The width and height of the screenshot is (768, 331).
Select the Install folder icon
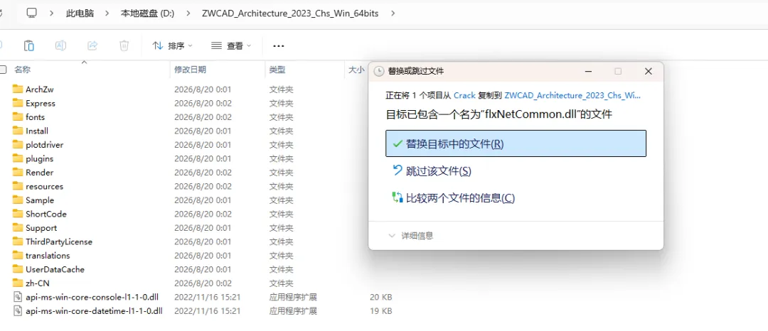[x=18, y=131]
